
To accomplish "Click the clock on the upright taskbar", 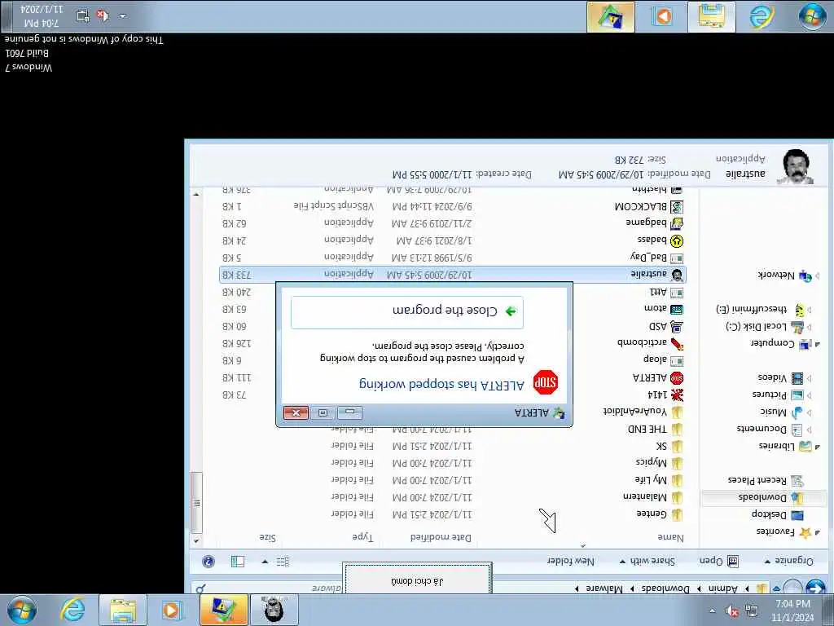I will 792,611.
